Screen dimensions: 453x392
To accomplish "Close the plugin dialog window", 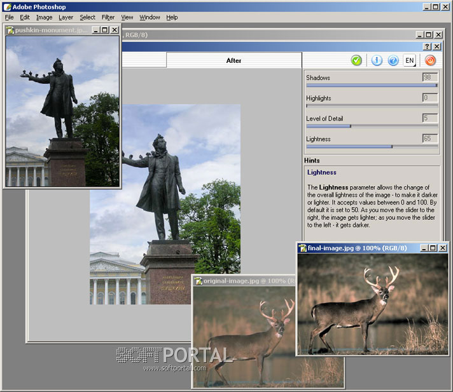I will click(437, 46).
